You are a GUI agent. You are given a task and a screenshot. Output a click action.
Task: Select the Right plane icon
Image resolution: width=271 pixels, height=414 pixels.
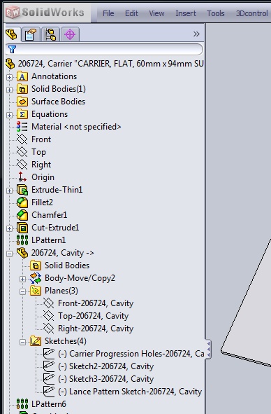coord(22,165)
